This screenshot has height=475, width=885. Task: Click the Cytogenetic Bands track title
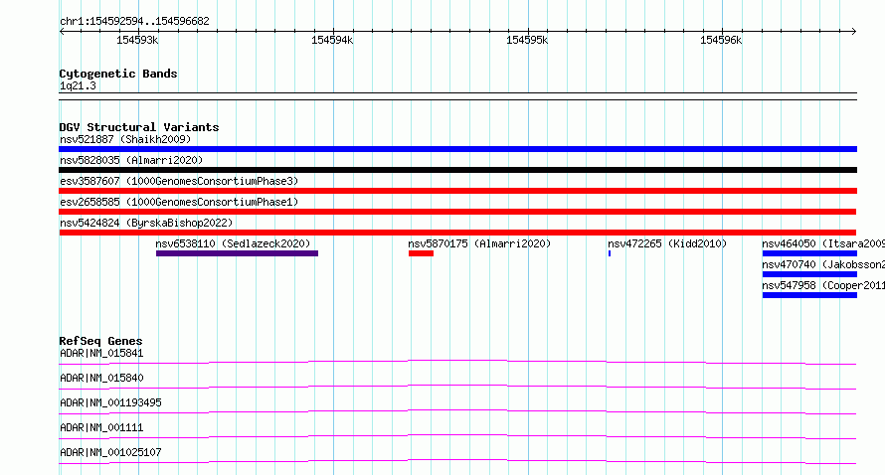(118, 74)
